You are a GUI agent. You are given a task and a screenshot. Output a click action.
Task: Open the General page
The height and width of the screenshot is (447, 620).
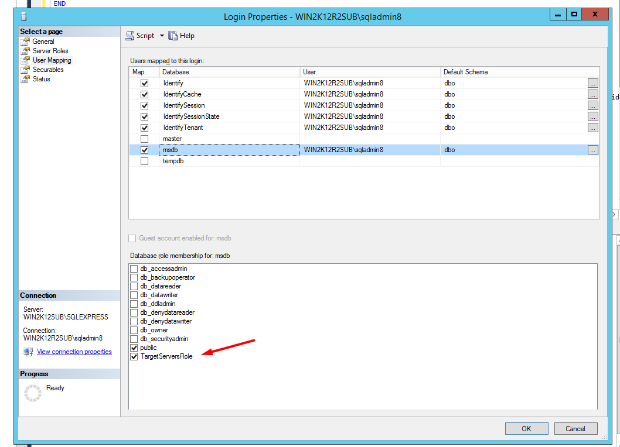point(43,42)
